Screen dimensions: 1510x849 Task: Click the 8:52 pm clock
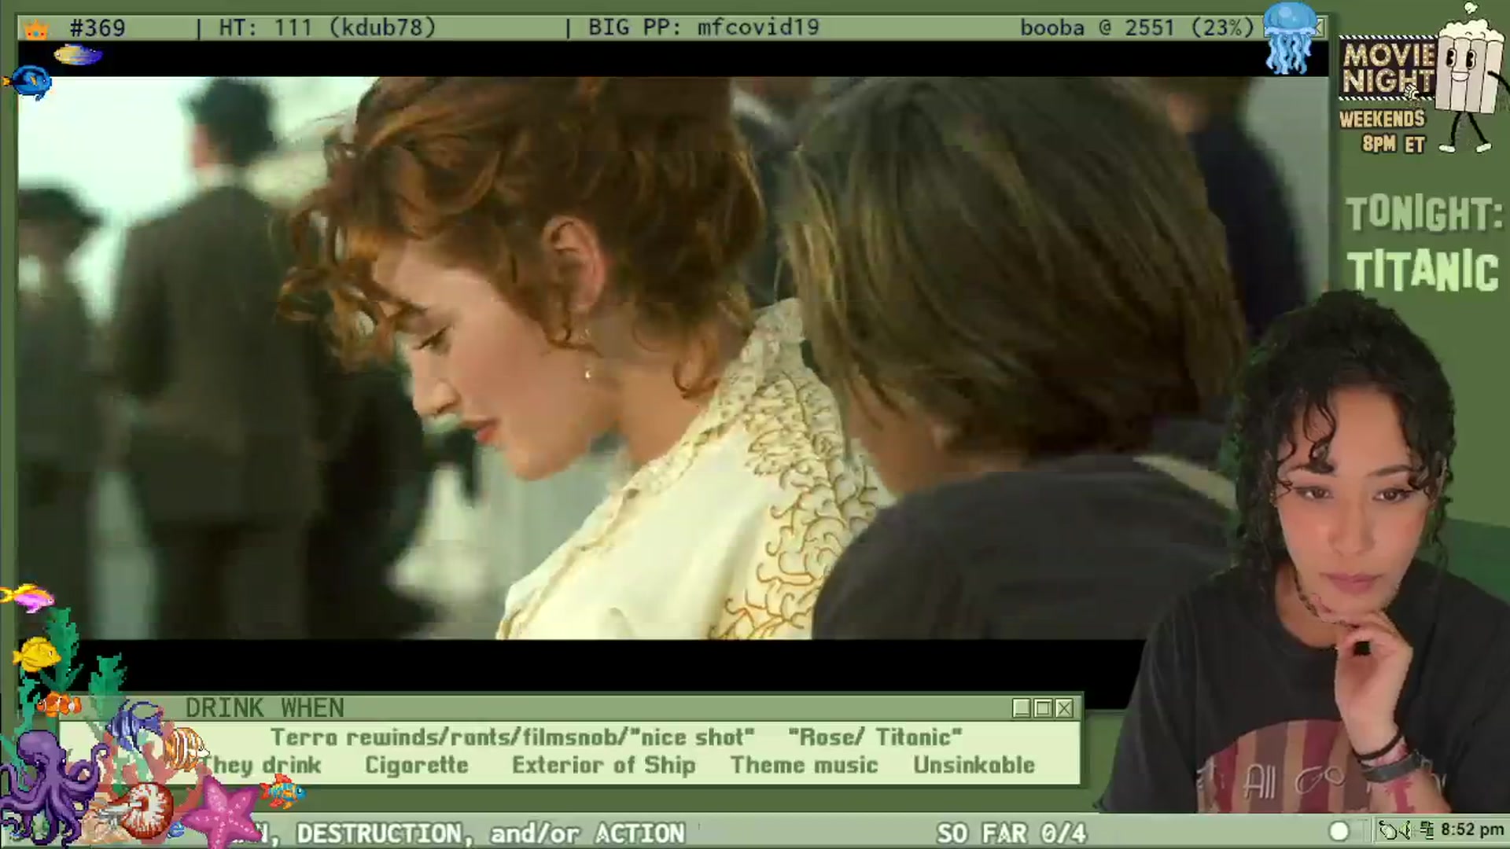coord(1472,830)
